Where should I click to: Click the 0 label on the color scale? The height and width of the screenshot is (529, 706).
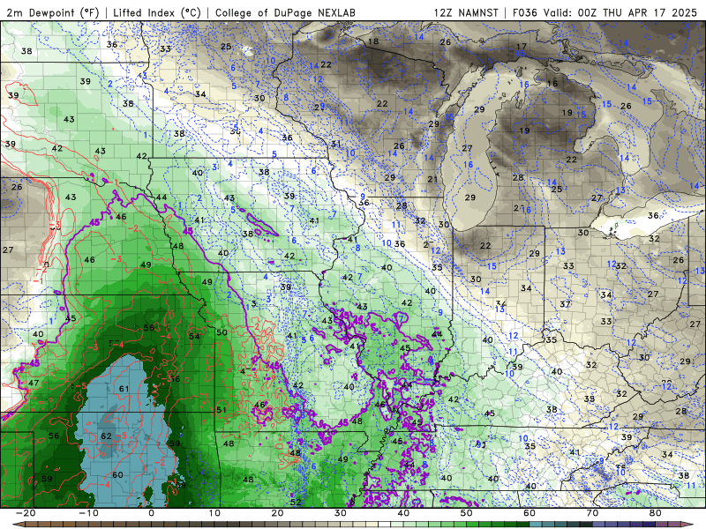151,513
